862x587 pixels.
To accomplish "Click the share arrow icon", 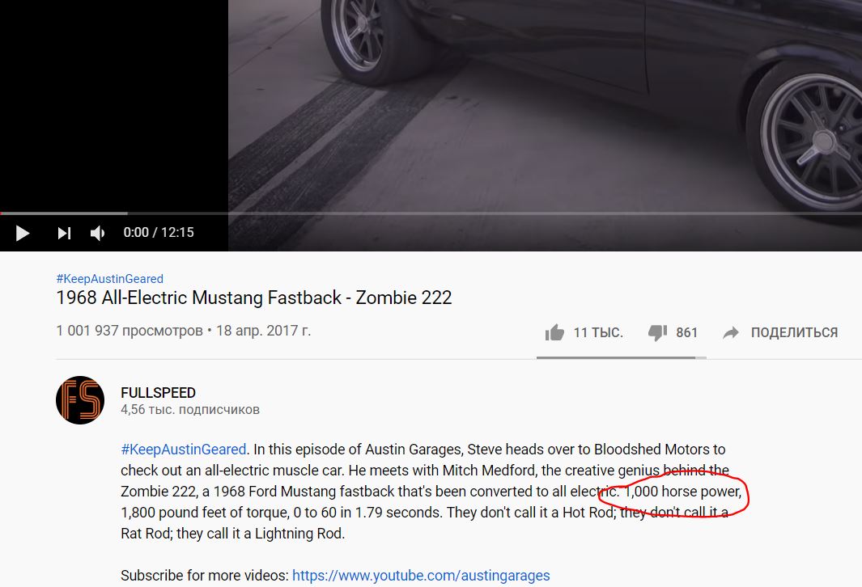I will [x=731, y=332].
